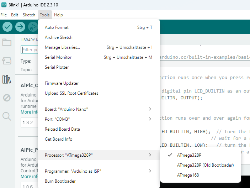
Task: Open the Library Manager books icon
Action: [x=7, y=79]
